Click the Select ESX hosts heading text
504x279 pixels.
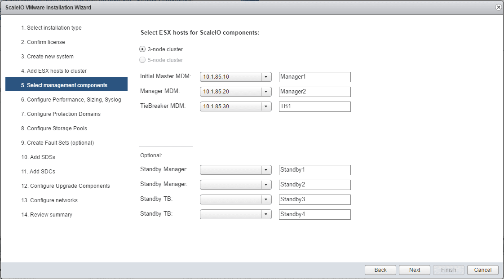pyautogui.click(x=200, y=33)
